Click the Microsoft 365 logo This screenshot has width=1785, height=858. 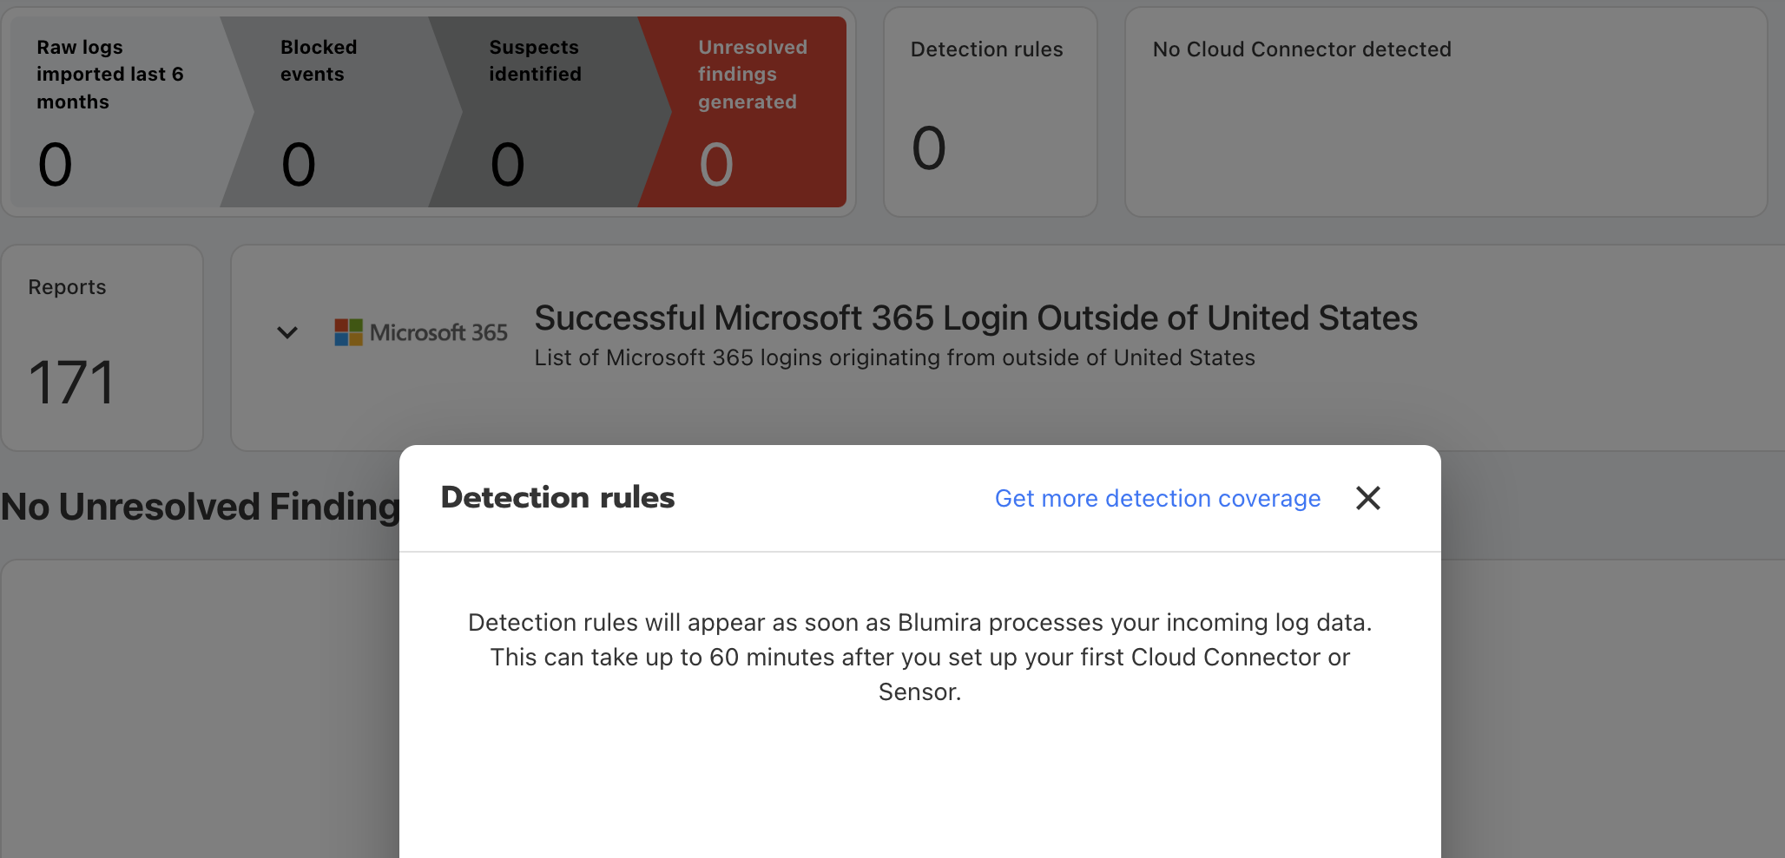(x=421, y=332)
